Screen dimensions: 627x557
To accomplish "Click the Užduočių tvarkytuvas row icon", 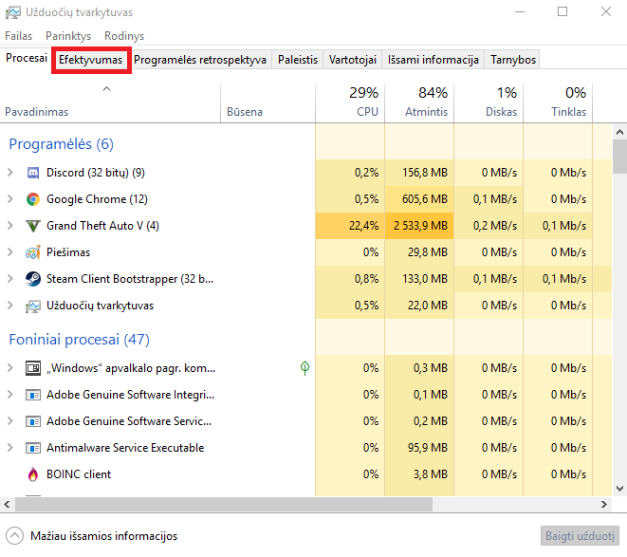I will (x=33, y=306).
